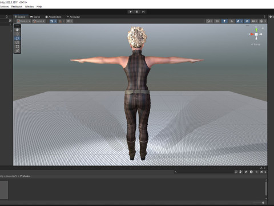Toggle scene audio button
Screen dimensions: 274x206
click(x=231, y=21)
